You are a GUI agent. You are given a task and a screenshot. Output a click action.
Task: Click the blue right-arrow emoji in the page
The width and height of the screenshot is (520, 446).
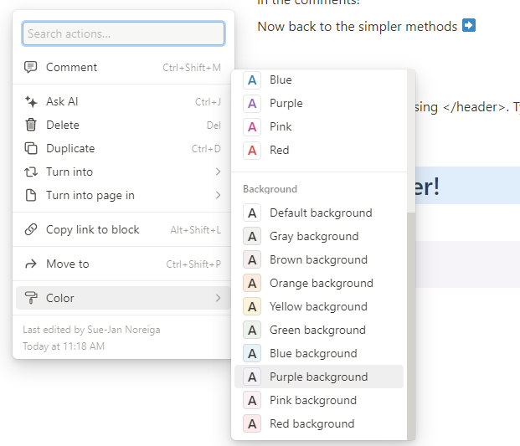coord(469,25)
